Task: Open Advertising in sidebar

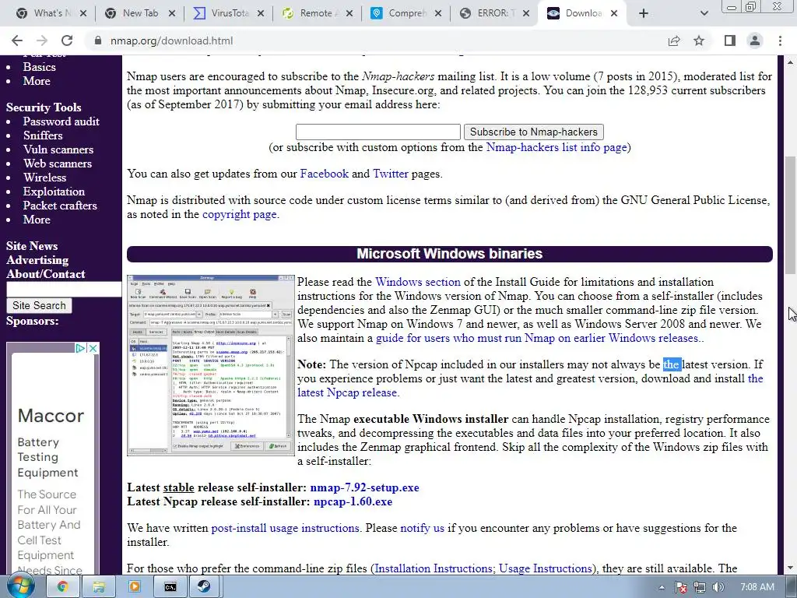Action: pos(37,260)
